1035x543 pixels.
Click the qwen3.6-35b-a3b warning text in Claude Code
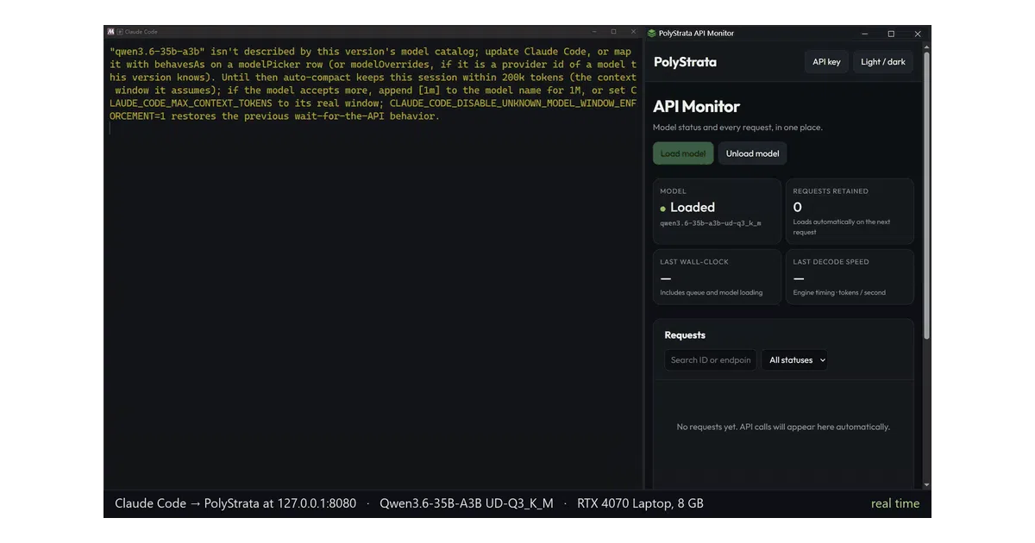[x=373, y=84]
